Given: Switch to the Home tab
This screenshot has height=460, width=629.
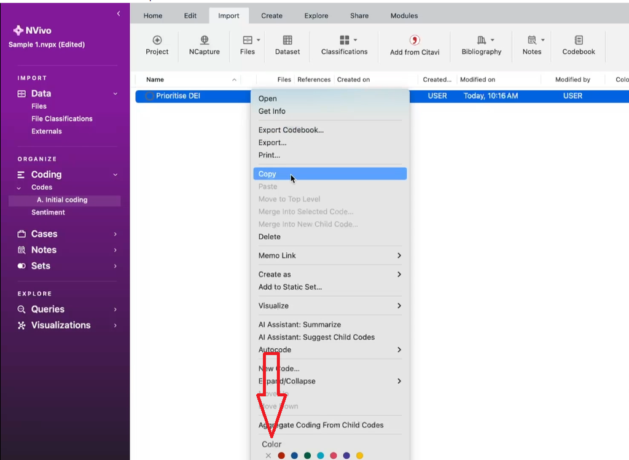Looking at the screenshot, I should [x=153, y=15].
